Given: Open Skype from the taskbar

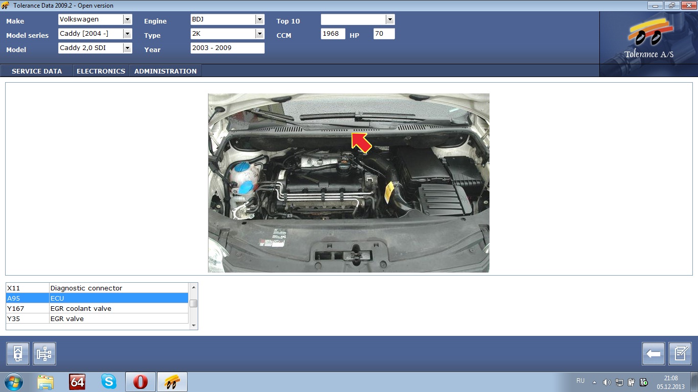Looking at the screenshot, I should 108,382.
